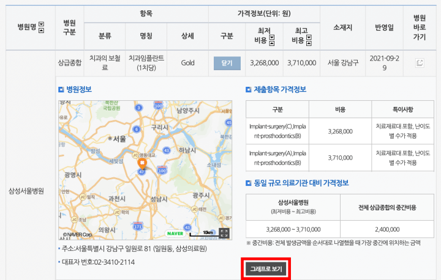Click the 10km map scale indicator
This screenshot has width=441, height=280.
coord(204,233)
